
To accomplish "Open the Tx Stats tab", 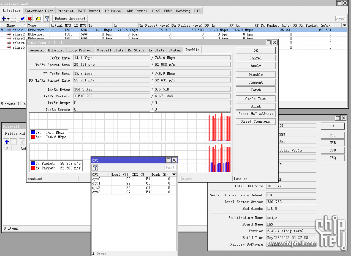I will [157, 50].
